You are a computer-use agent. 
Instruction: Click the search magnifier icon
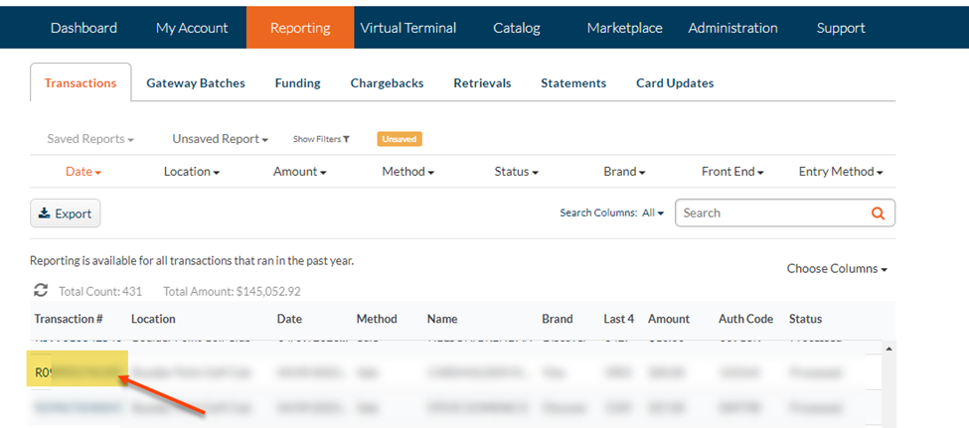(x=878, y=214)
